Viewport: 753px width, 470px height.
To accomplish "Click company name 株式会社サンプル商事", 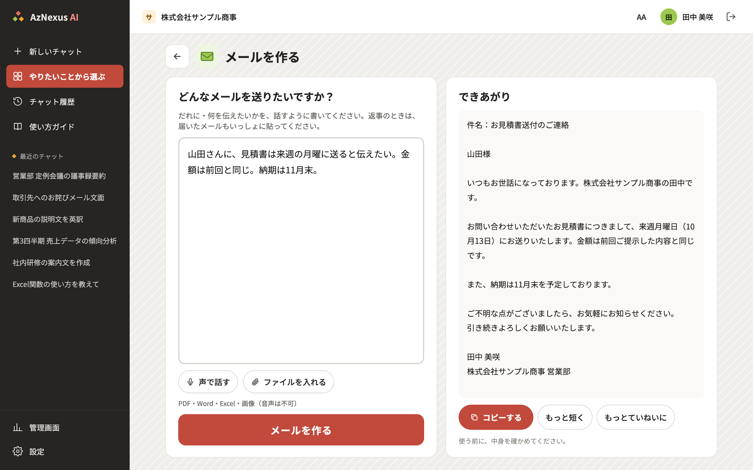I will click(x=199, y=17).
